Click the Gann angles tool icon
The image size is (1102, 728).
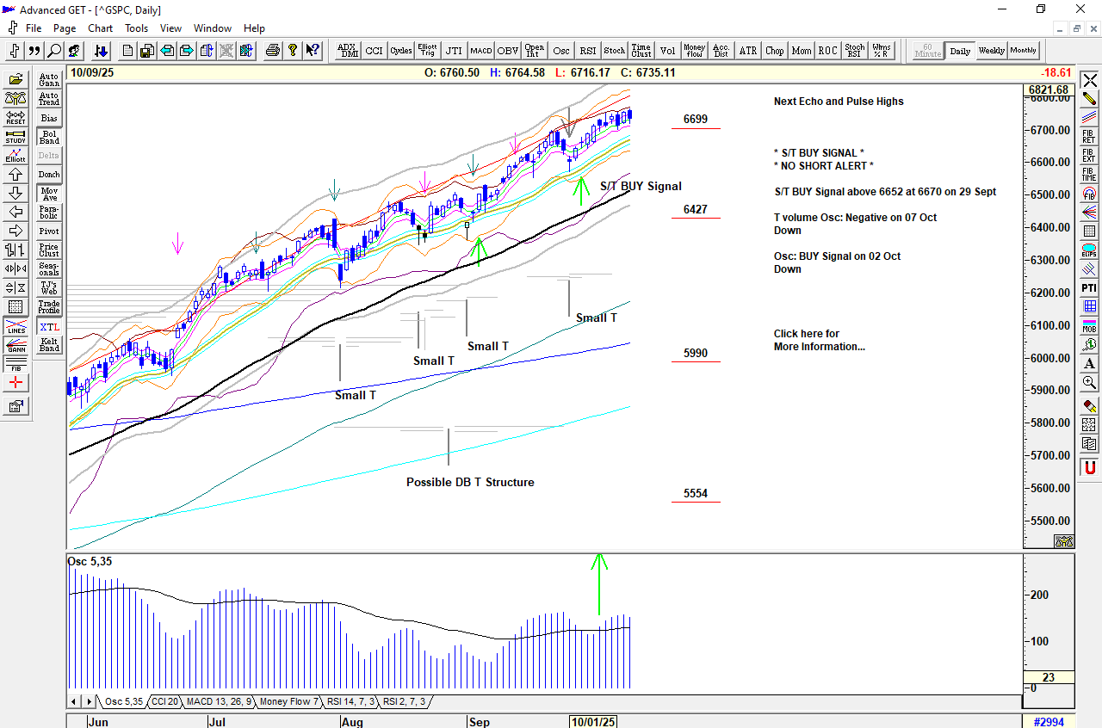[x=15, y=345]
